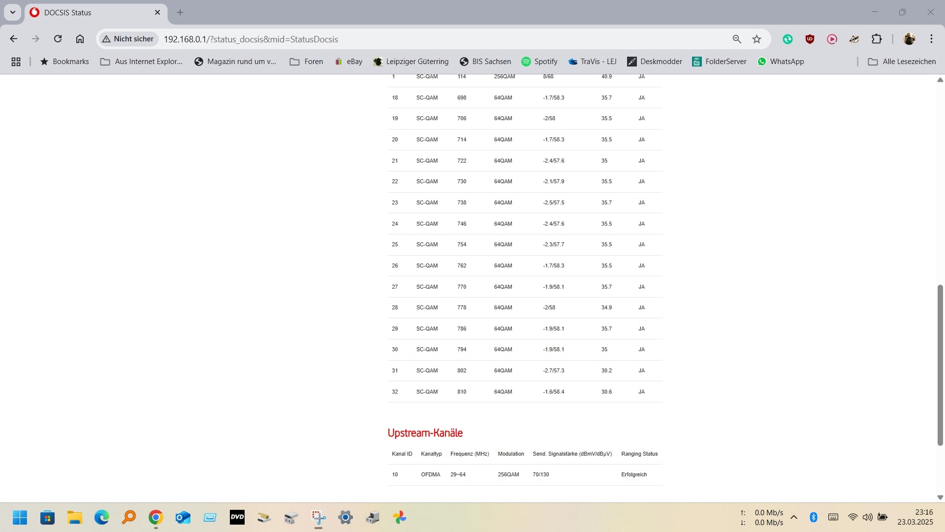
Task: Open the apps grid in bookmarks bar
Action: coord(16,62)
